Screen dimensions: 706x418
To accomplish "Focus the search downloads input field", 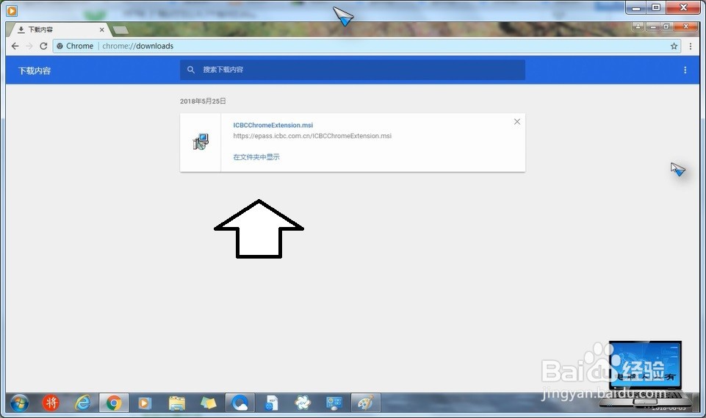I will click(x=352, y=70).
